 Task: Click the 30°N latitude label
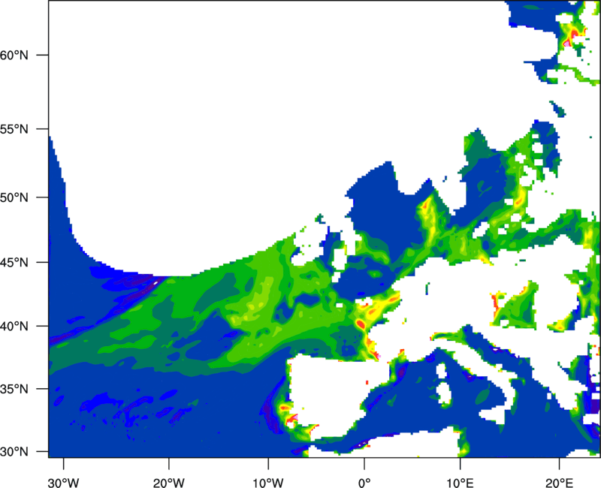point(14,452)
